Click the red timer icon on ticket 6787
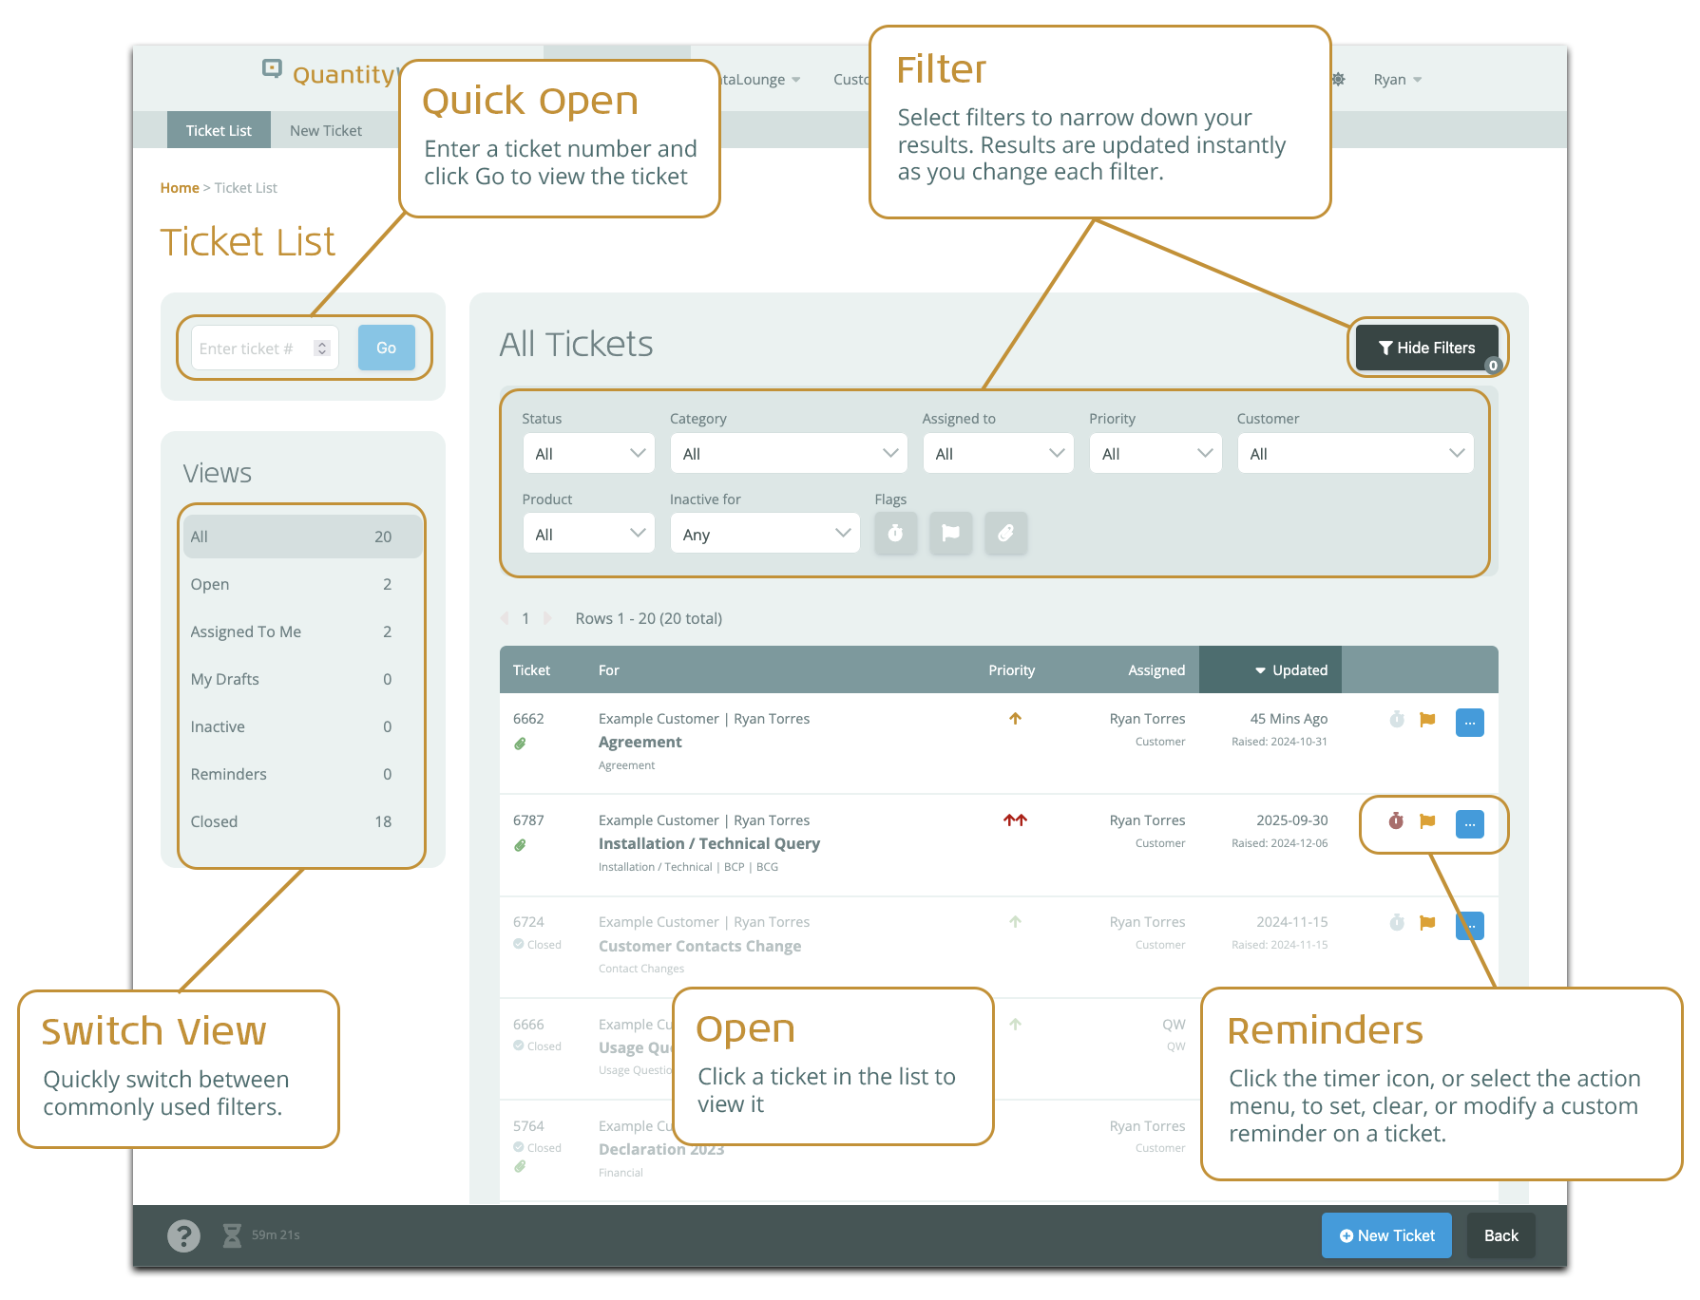Viewport: 1700px width, 1300px height. tap(1396, 821)
